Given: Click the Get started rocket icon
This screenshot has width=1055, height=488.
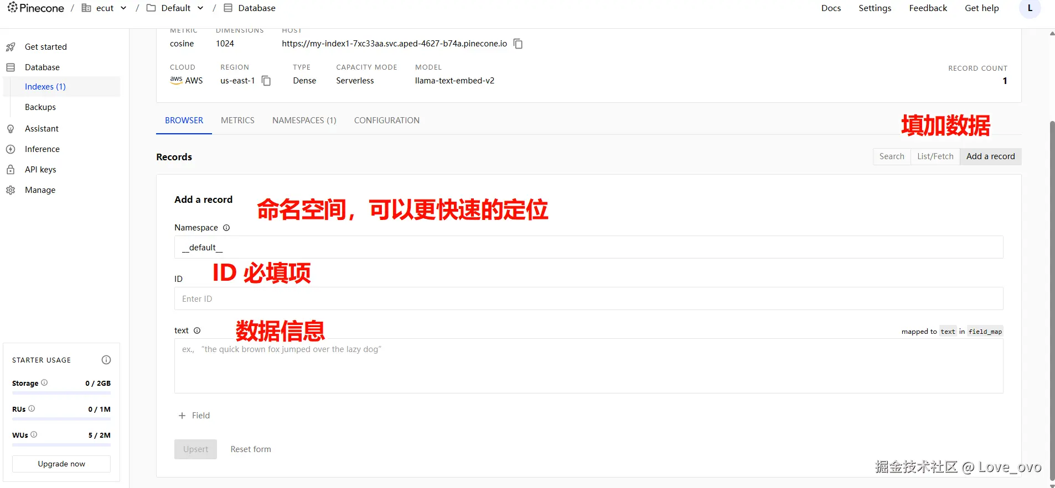Looking at the screenshot, I should [x=11, y=47].
